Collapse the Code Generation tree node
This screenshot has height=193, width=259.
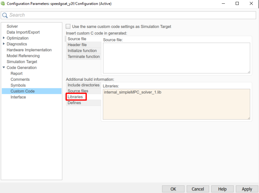click(4, 68)
